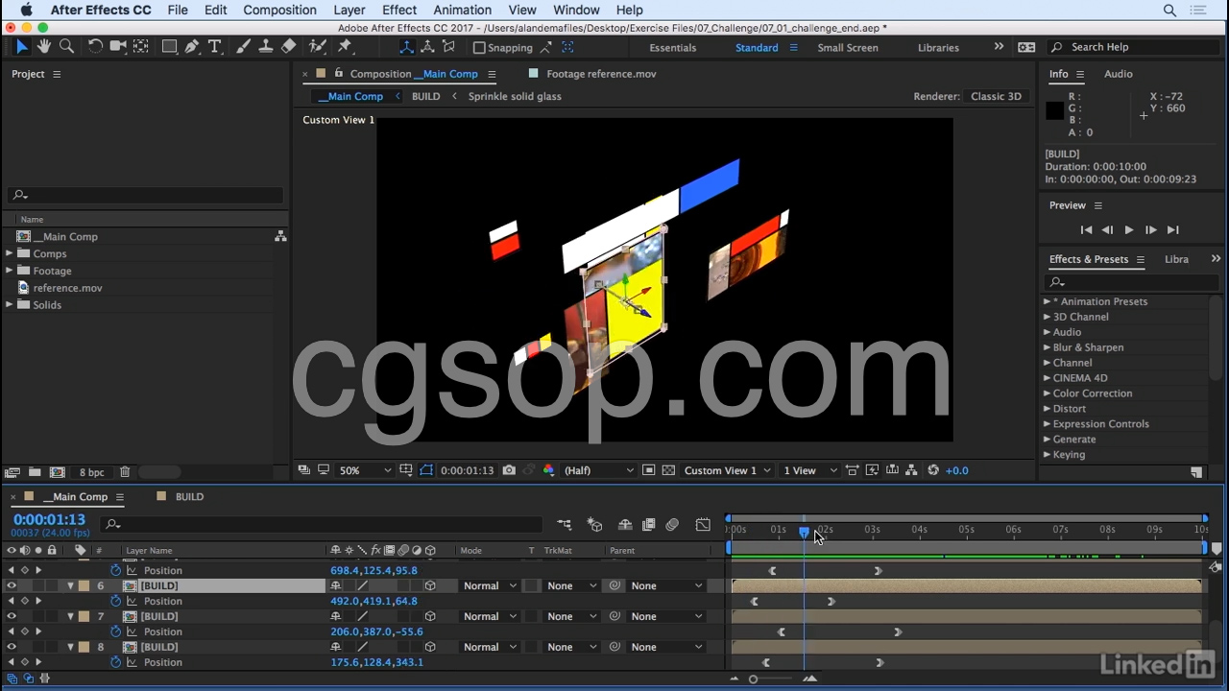Select the Selection (arrow) tool

[22, 46]
